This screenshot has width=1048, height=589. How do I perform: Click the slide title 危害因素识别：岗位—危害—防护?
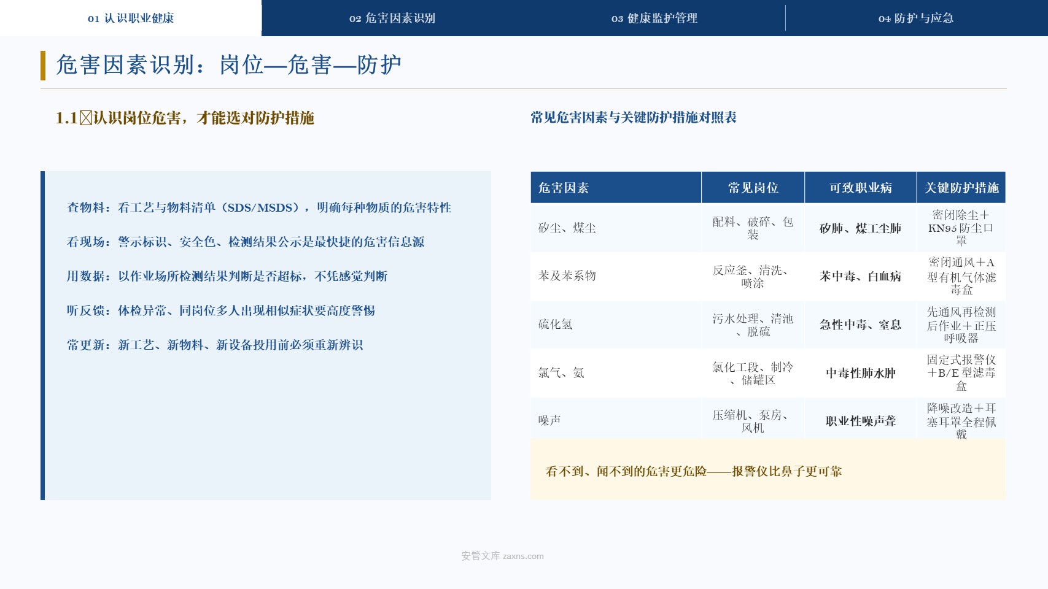(228, 65)
